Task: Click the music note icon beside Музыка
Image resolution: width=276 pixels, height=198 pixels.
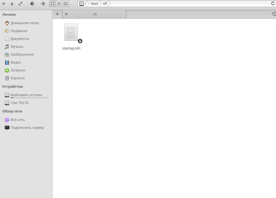Action: [x=7, y=46]
